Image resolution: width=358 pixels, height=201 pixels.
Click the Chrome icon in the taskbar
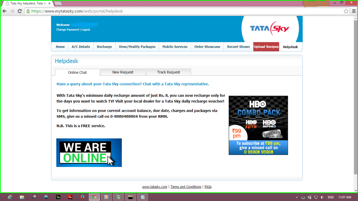(94, 197)
